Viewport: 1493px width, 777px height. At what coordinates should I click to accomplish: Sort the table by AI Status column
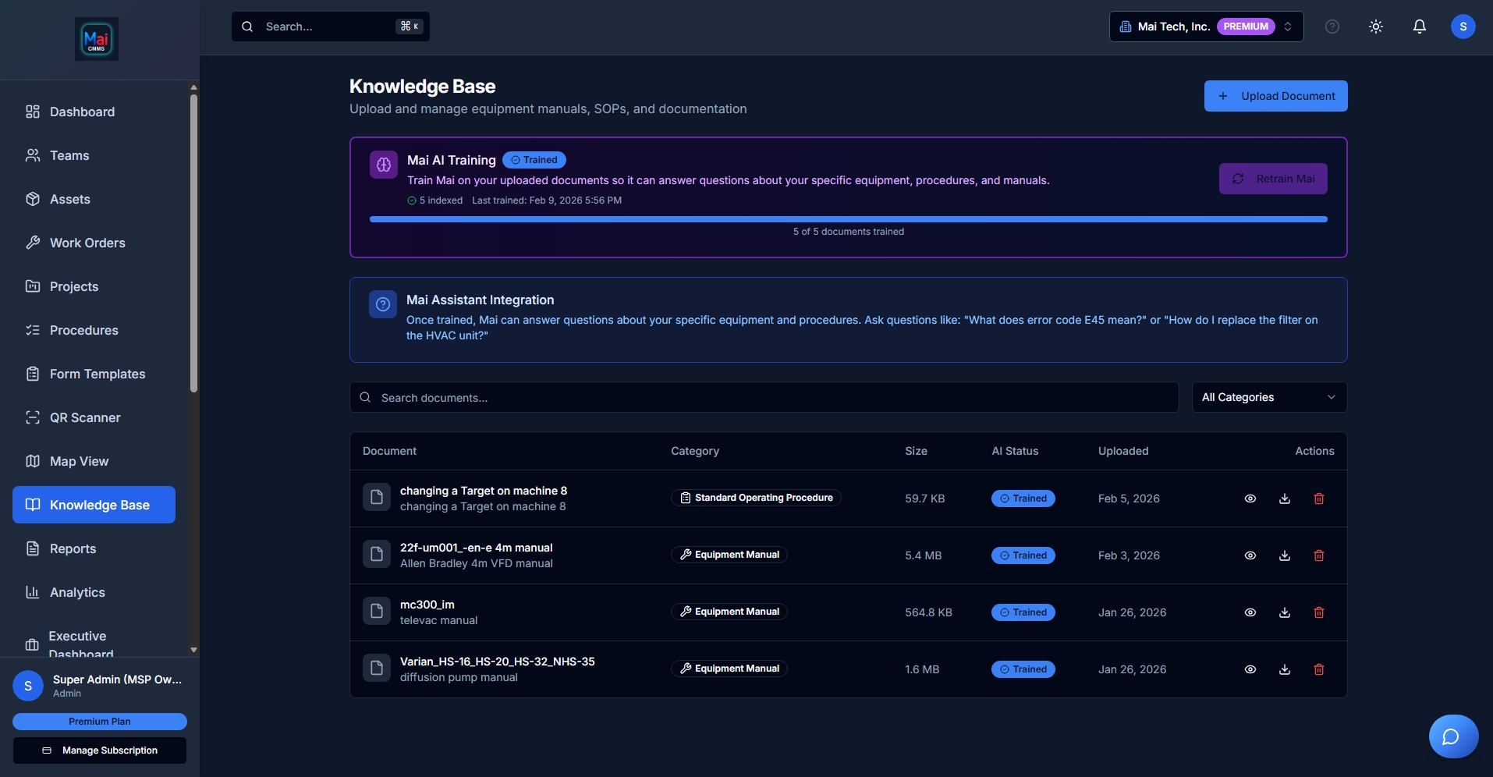click(x=1014, y=451)
